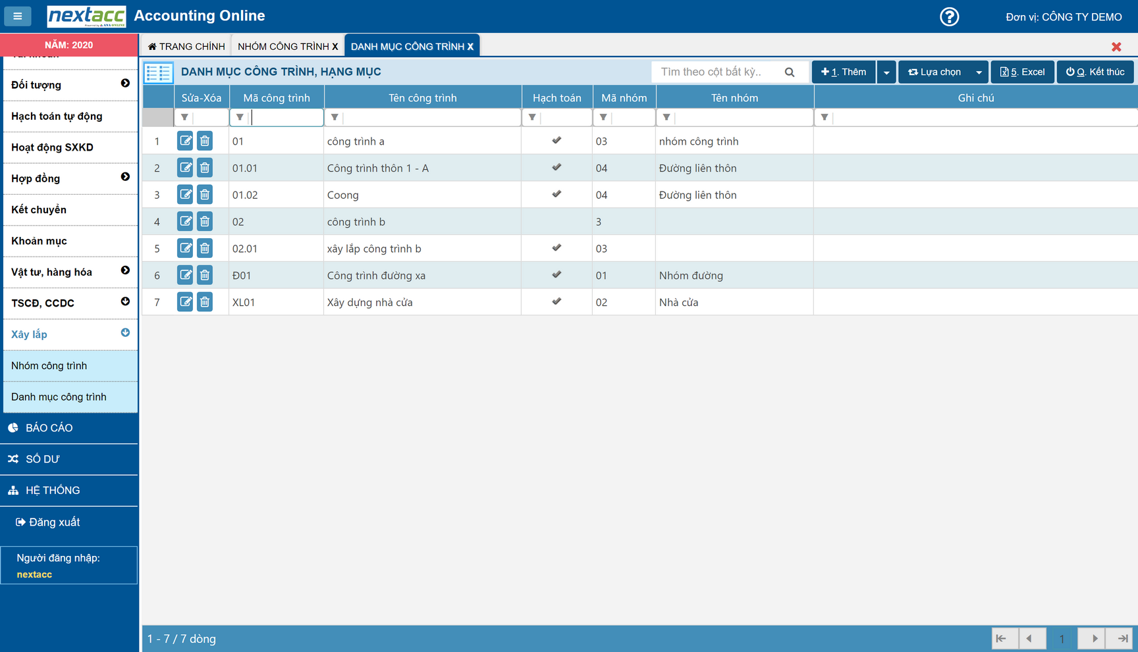Image resolution: width=1138 pixels, height=652 pixels.
Task: Toggle Hạch toán check for Coong row
Action: coord(556,194)
